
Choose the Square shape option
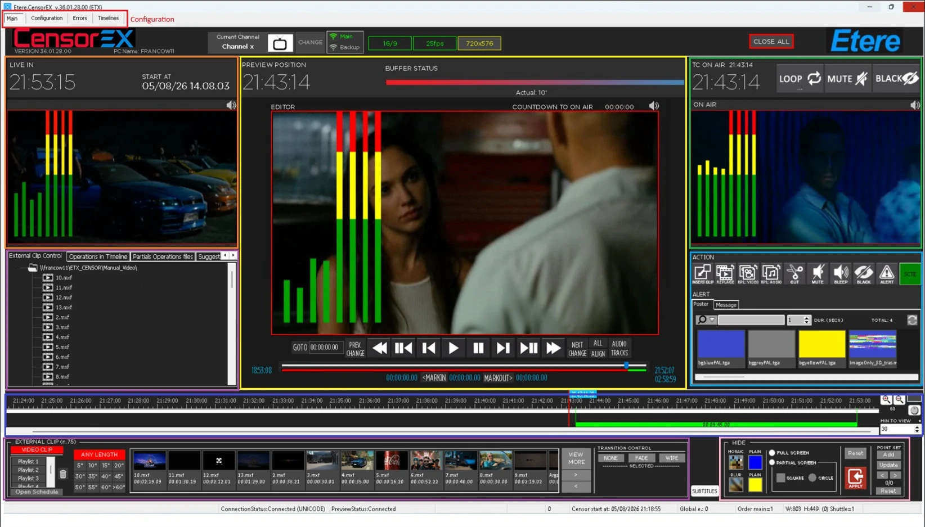coord(780,478)
